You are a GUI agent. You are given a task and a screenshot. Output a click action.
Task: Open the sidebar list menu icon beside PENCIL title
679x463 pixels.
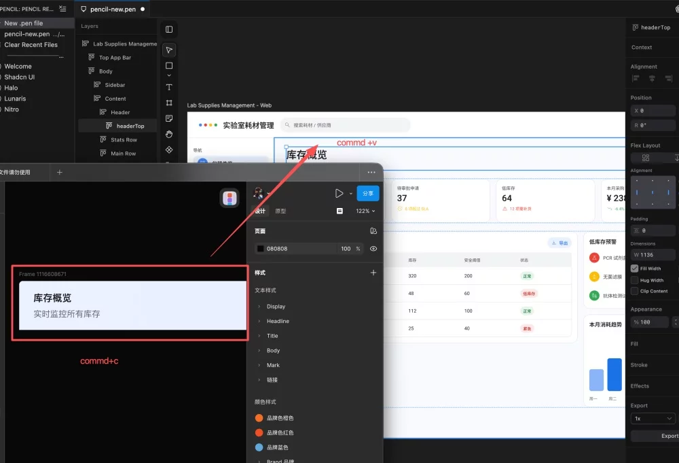click(x=62, y=9)
